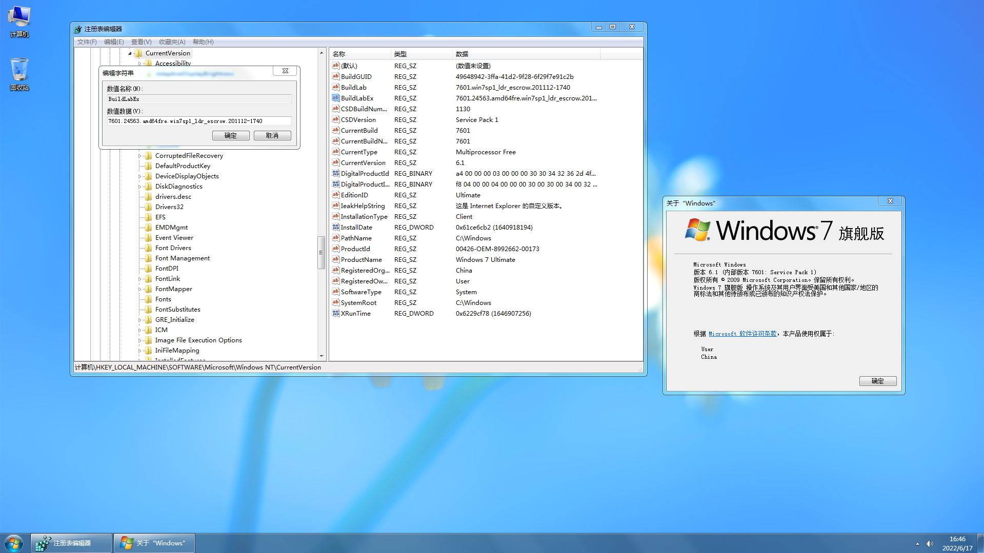This screenshot has width=984, height=553.
Task: Click the tree scrollbar up arrow
Action: [x=322, y=53]
